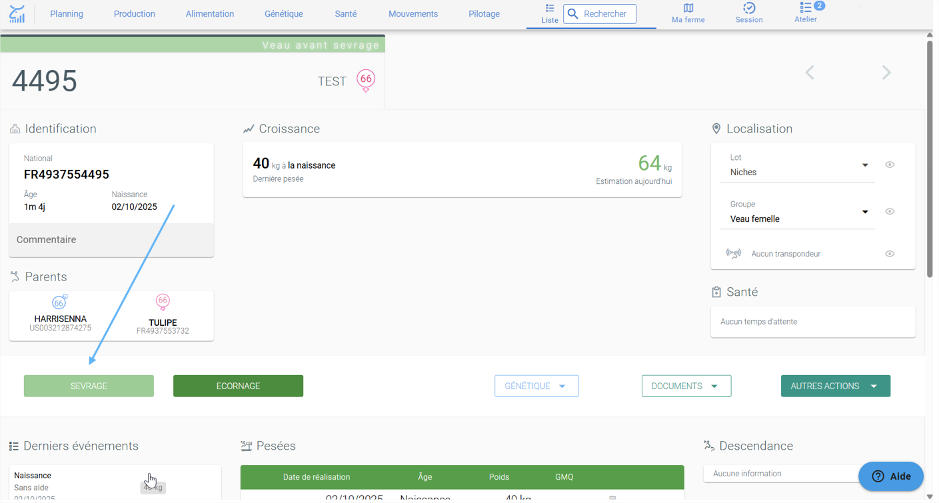Open the Planning menu

pos(67,14)
